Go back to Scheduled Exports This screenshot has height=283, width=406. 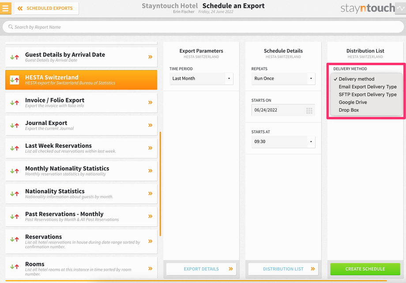click(x=47, y=8)
